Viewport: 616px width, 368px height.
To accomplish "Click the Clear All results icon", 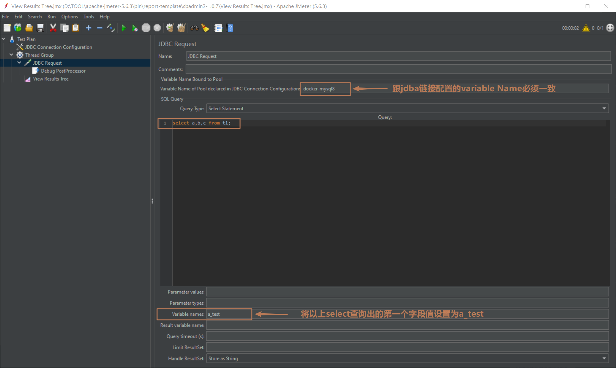I will (x=181, y=28).
